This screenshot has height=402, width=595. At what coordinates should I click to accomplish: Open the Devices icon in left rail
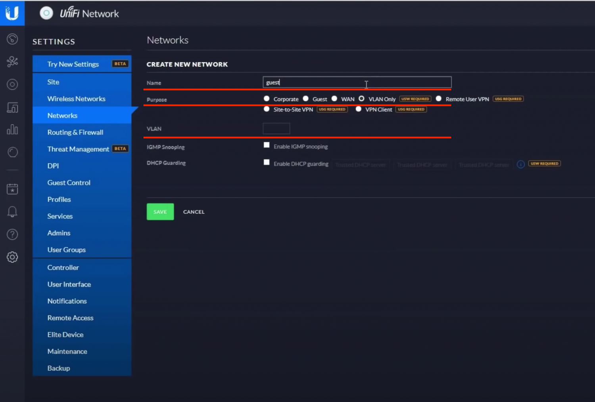[x=12, y=107]
